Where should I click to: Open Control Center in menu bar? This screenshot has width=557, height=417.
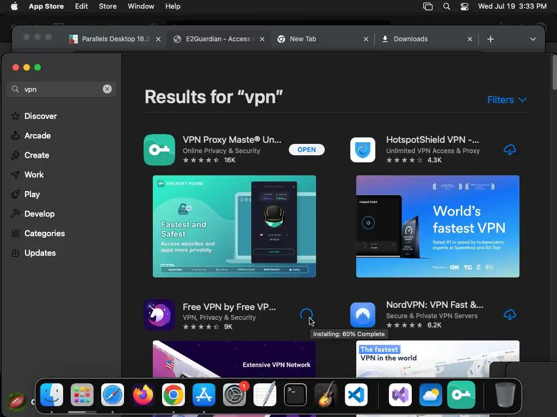click(465, 7)
